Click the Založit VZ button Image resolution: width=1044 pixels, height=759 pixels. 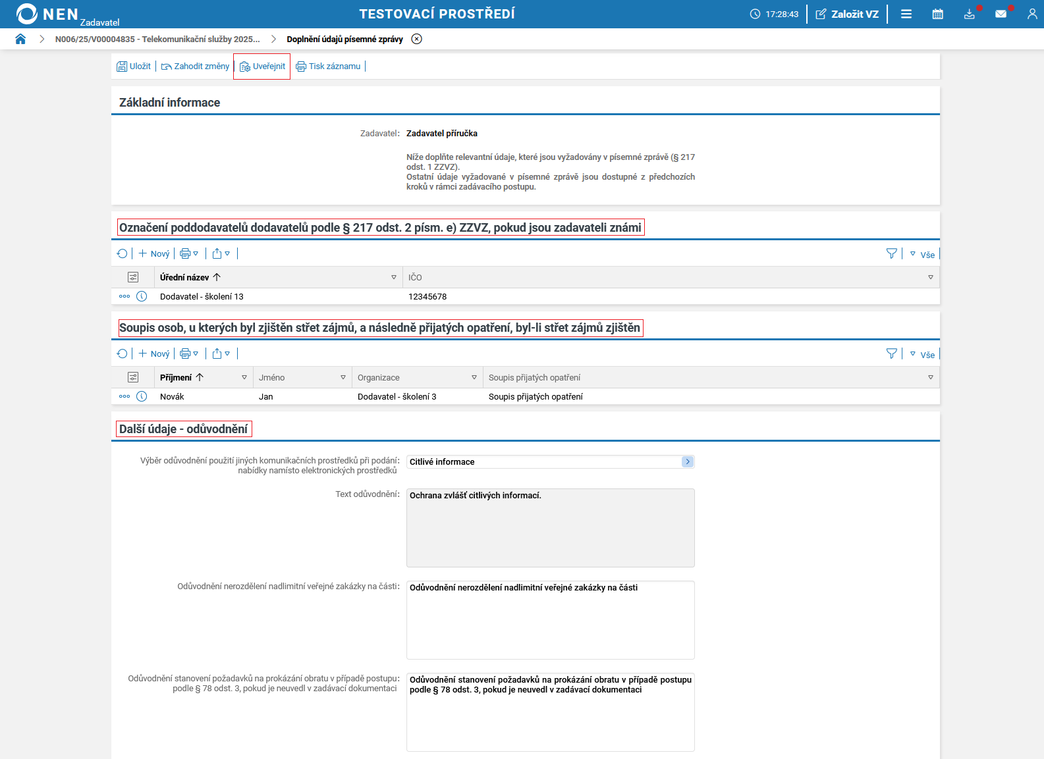point(847,14)
